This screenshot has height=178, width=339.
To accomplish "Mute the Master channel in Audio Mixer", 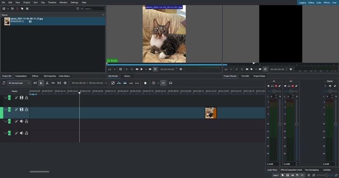I will click(x=330, y=86).
